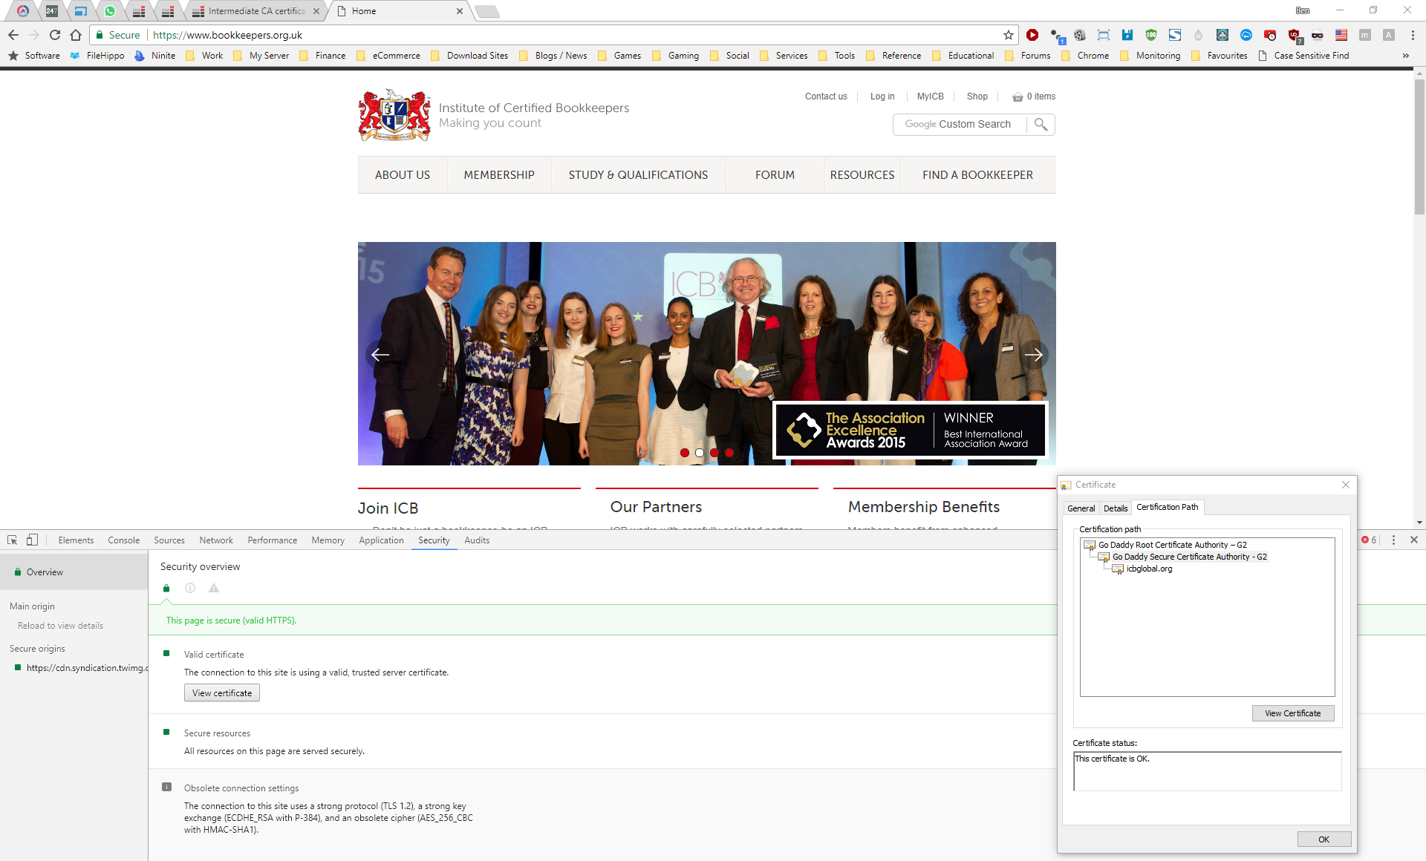Open the blue cloud extension icon

(1246, 35)
